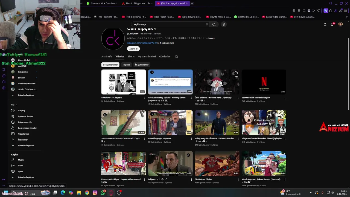Click the Opera sidebar pinboards icon

[x=4, y=70]
